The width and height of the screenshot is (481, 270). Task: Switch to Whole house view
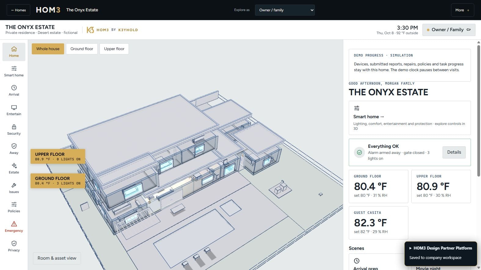point(48,49)
